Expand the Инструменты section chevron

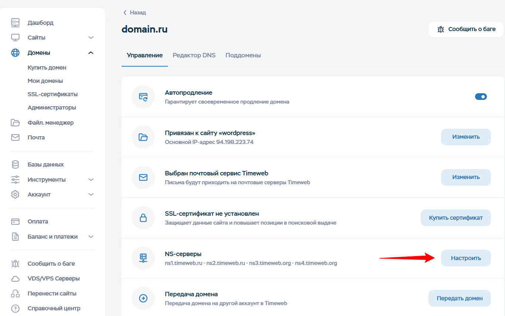pos(91,180)
